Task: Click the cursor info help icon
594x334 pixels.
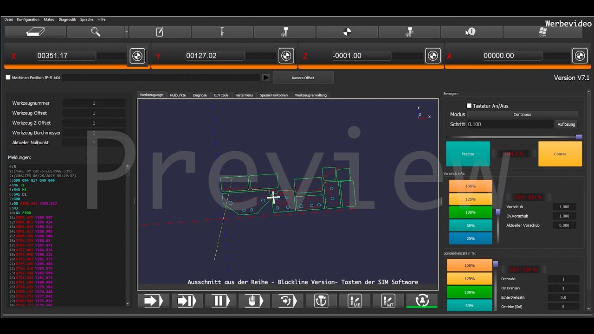Action: (x=471, y=32)
